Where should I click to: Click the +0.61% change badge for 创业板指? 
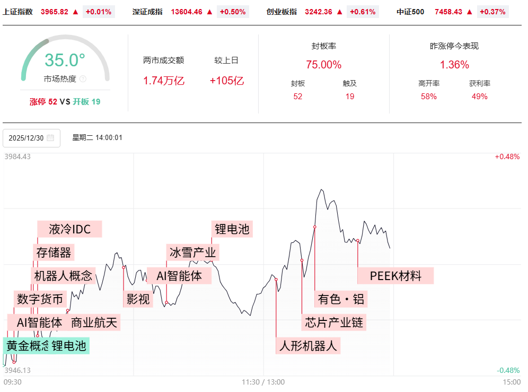tap(363, 12)
